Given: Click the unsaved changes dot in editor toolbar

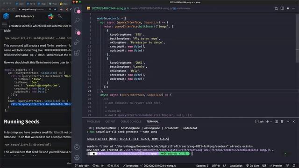Looking at the screenshot, I should 288,8.
